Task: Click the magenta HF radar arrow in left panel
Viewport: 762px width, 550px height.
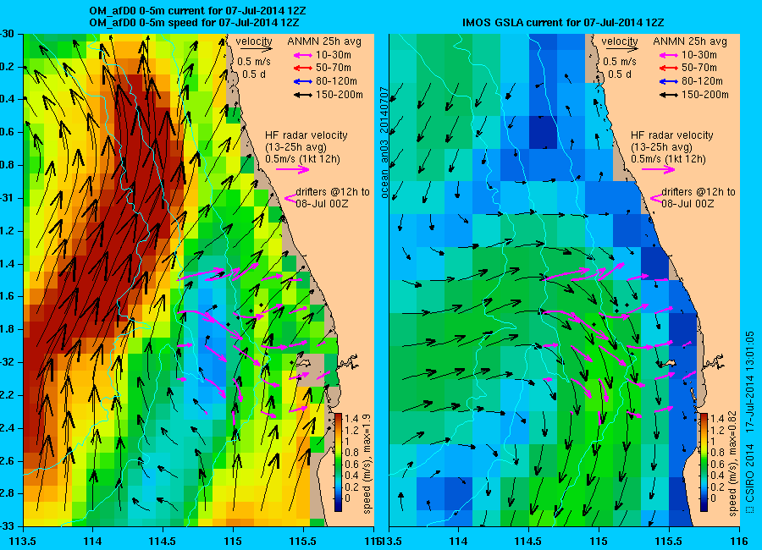Action: tap(293, 169)
